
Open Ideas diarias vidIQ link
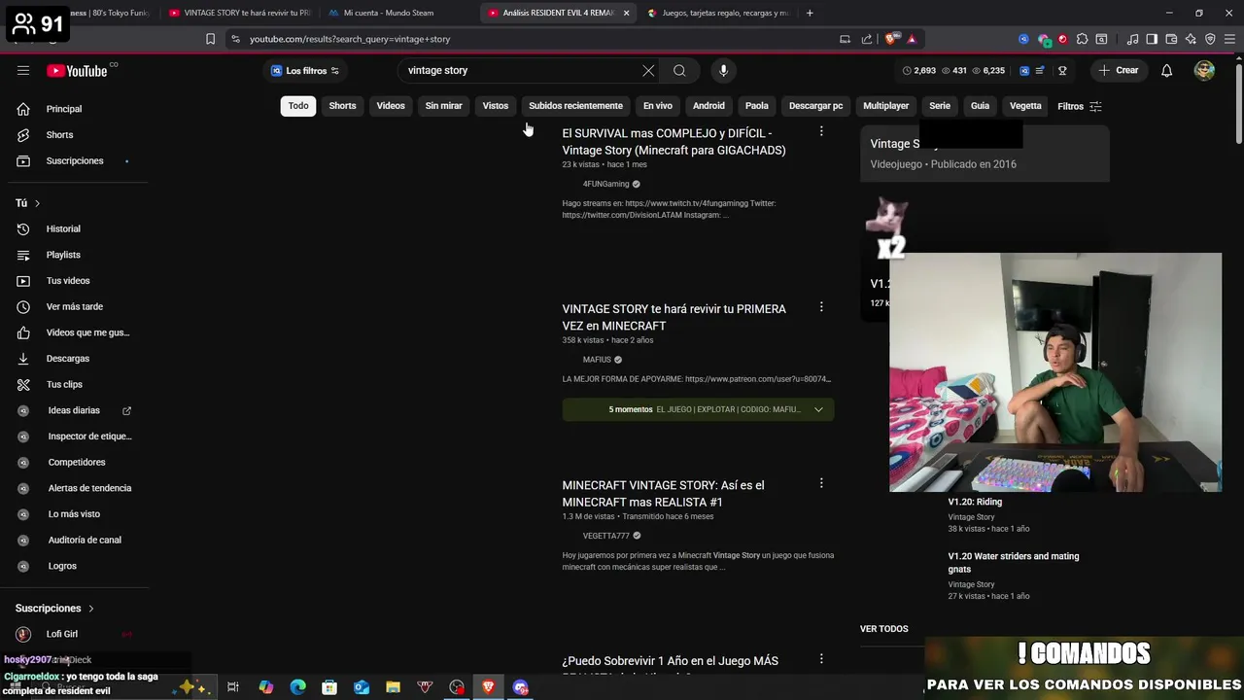tap(74, 410)
